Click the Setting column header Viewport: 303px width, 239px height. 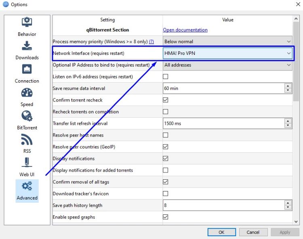pyautogui.click(x=107, y=20)
